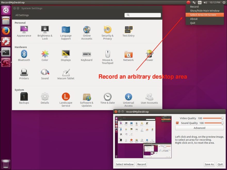The height and width of the screenshot is (170, 227).
Task: Click All Settings button
Action: (x=22, y=15)
